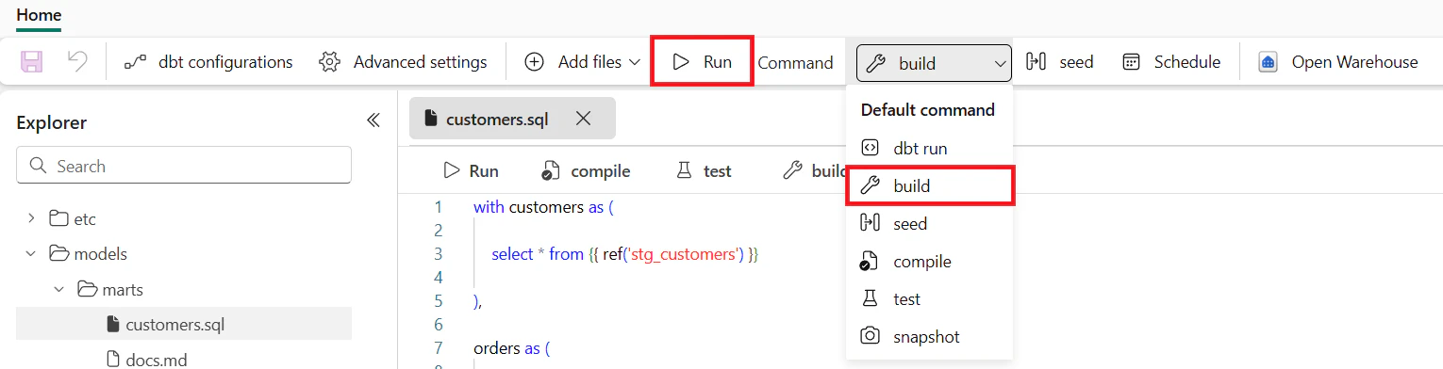1443x369 pixels.
Task: Open the Schedule calendar option
Action: (1171, 62)
